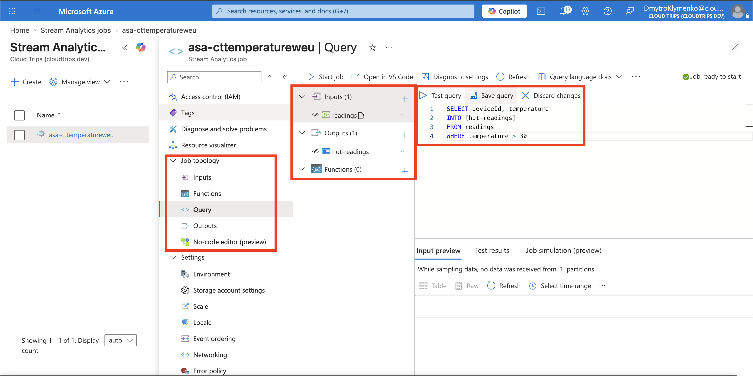Image resolution: width=753 pixels, height=376 pixels.
Task: Click the expand/collapse arrows beside Search
Action: [x=270, y=77]
